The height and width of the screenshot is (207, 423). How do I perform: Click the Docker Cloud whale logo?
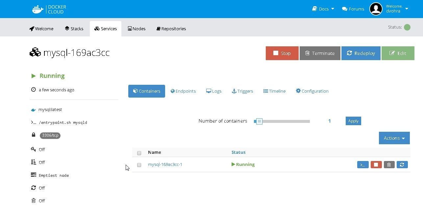pos(38,9)
